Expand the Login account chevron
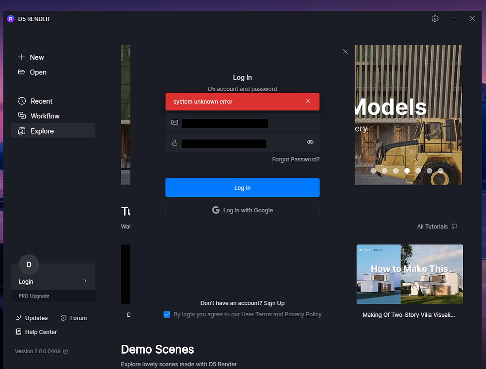This screenshot has width=486, height=369. (85, 281)
